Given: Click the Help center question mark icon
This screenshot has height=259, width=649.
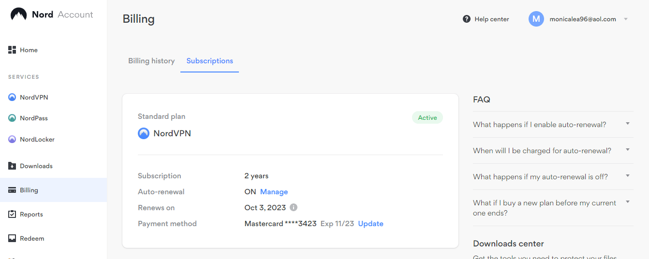Looking at the screenshot, I should [467, 19].
